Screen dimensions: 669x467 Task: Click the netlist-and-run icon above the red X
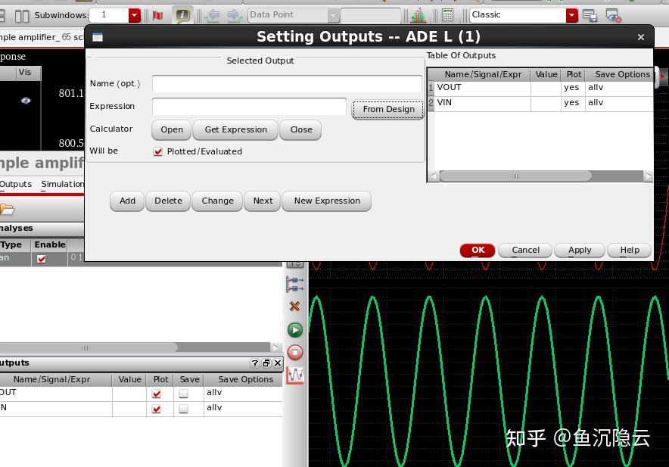294,284
